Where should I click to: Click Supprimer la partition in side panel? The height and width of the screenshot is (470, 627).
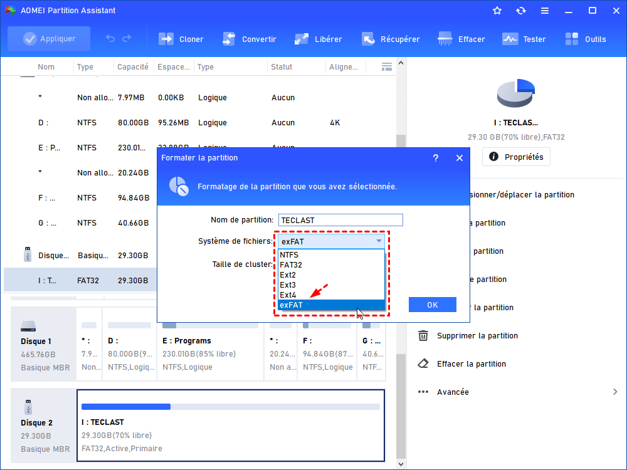point(477,336)
